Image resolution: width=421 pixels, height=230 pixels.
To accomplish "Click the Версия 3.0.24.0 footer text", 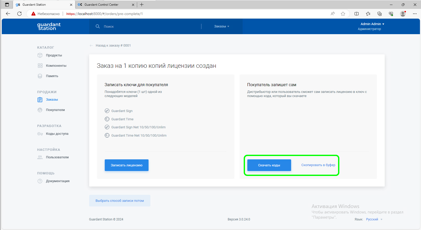I will click(239, 219).
